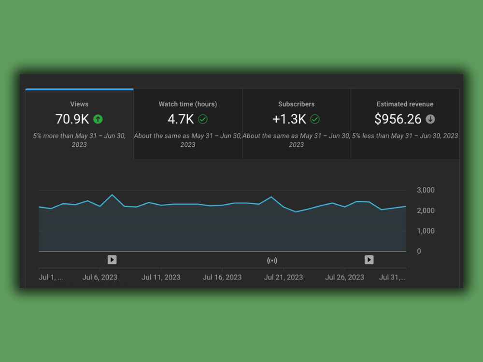This screenshot has height=362, width=483.
Task: Click the green checkmark icon beside 4.7K
Action: coord(203,119)
